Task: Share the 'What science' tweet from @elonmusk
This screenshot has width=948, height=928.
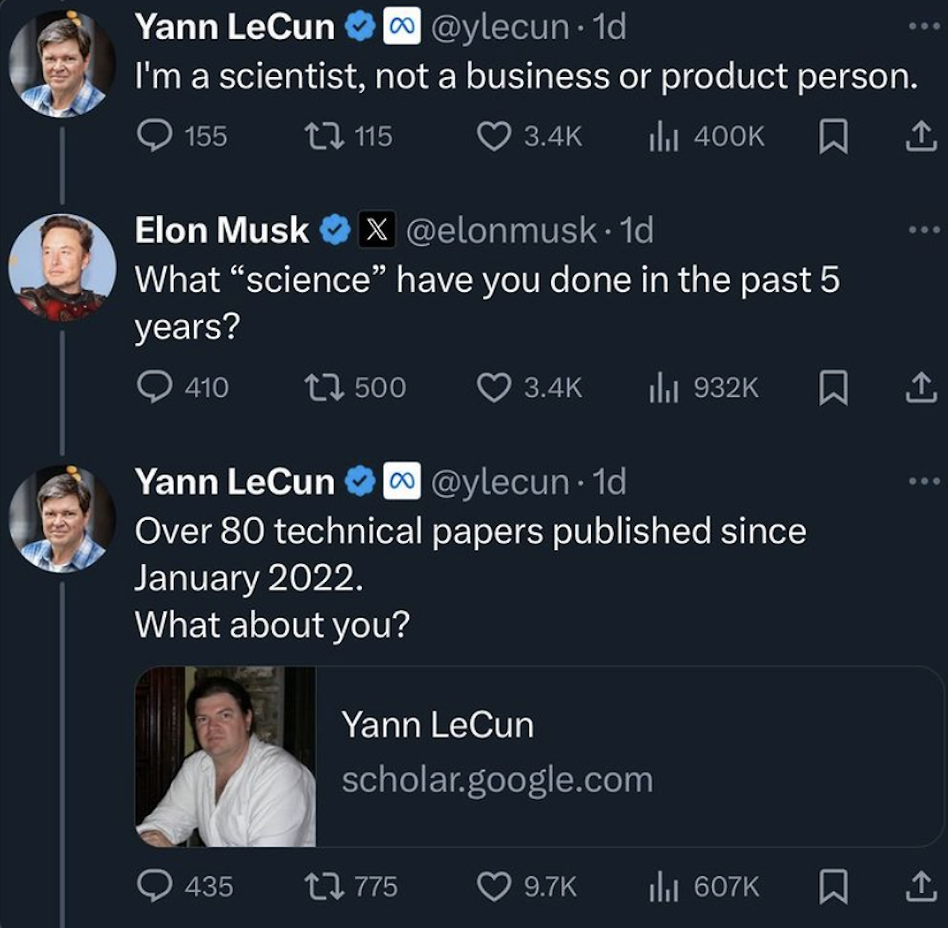Action: coord(921,387)
